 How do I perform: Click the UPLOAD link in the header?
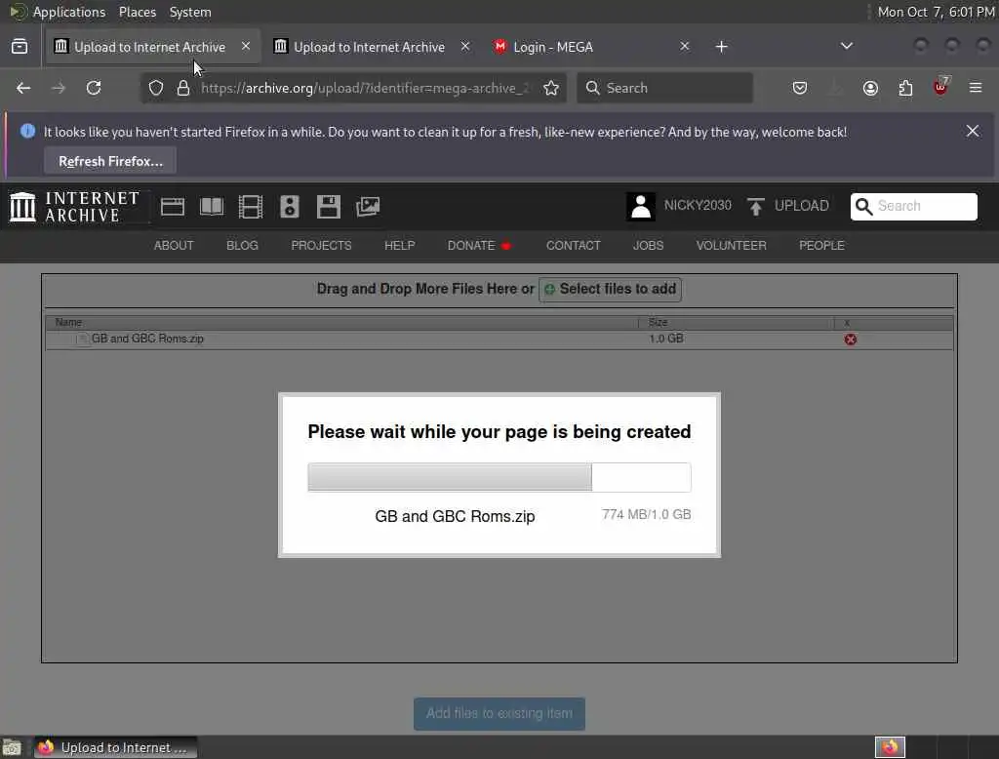(802, 206)
